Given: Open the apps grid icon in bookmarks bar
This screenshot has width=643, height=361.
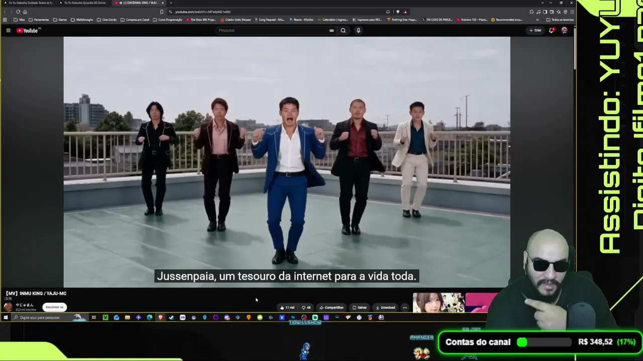Looking at the screenshot, I should [5, 20].
